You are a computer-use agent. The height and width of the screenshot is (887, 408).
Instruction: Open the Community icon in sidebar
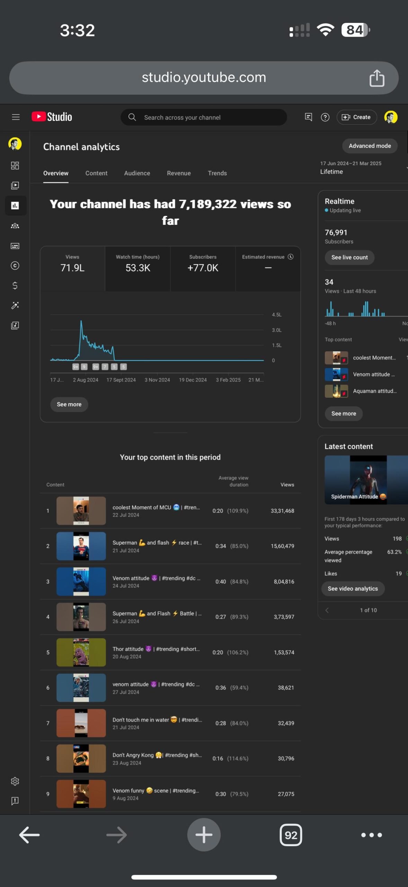coord(15,226)
